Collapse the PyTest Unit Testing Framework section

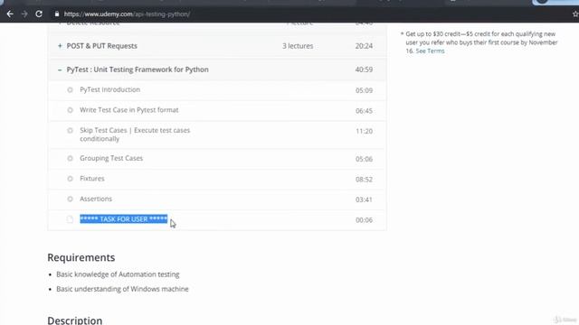[60, 70]
